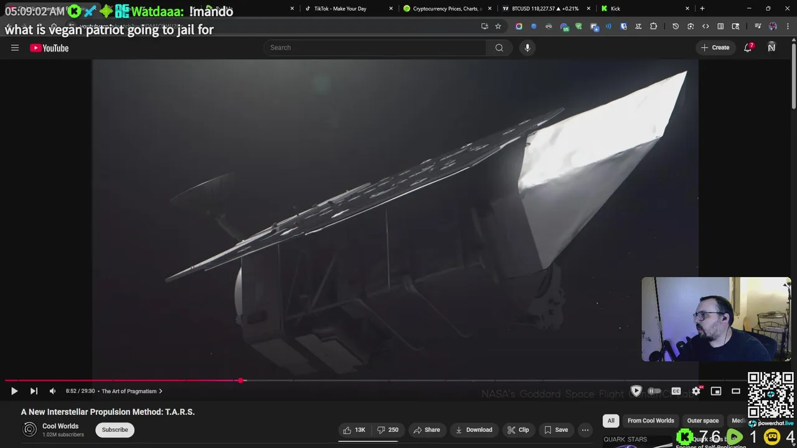Screen dimensions: 797x448
Task: Click the video title text
Action: tap(108, 412)
